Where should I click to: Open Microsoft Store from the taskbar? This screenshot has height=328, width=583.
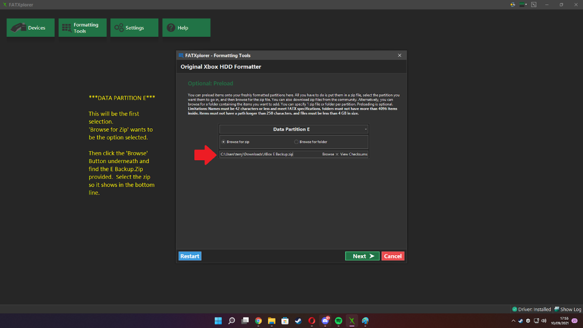click(x=285, y=321)
